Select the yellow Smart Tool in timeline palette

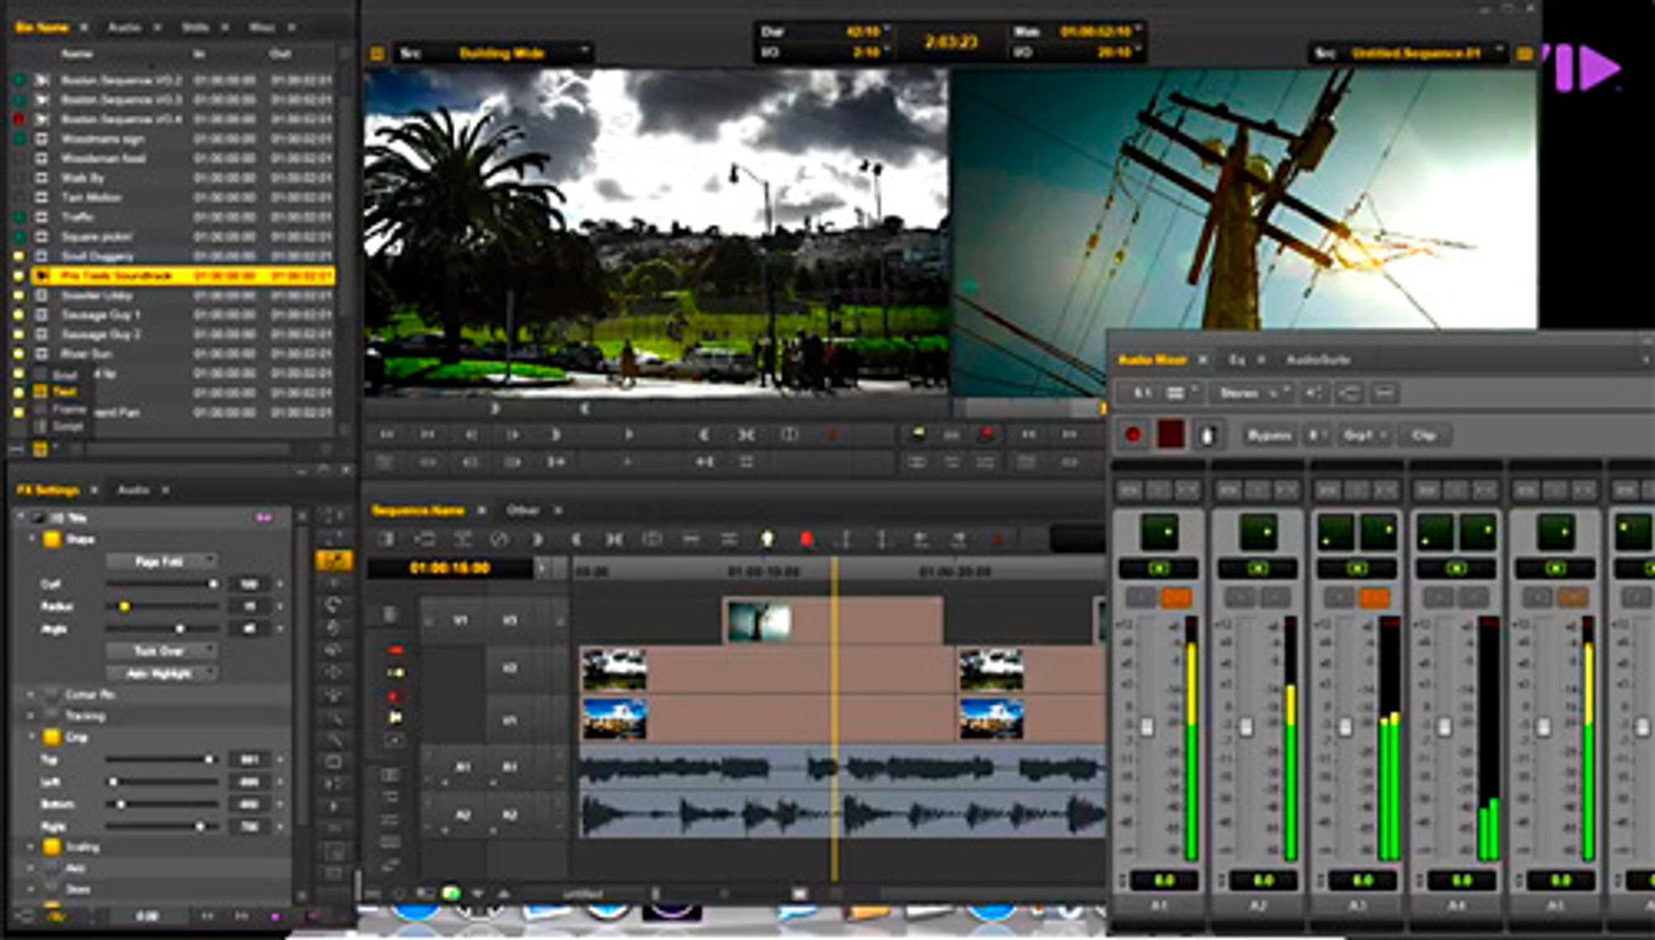(333, 560)
